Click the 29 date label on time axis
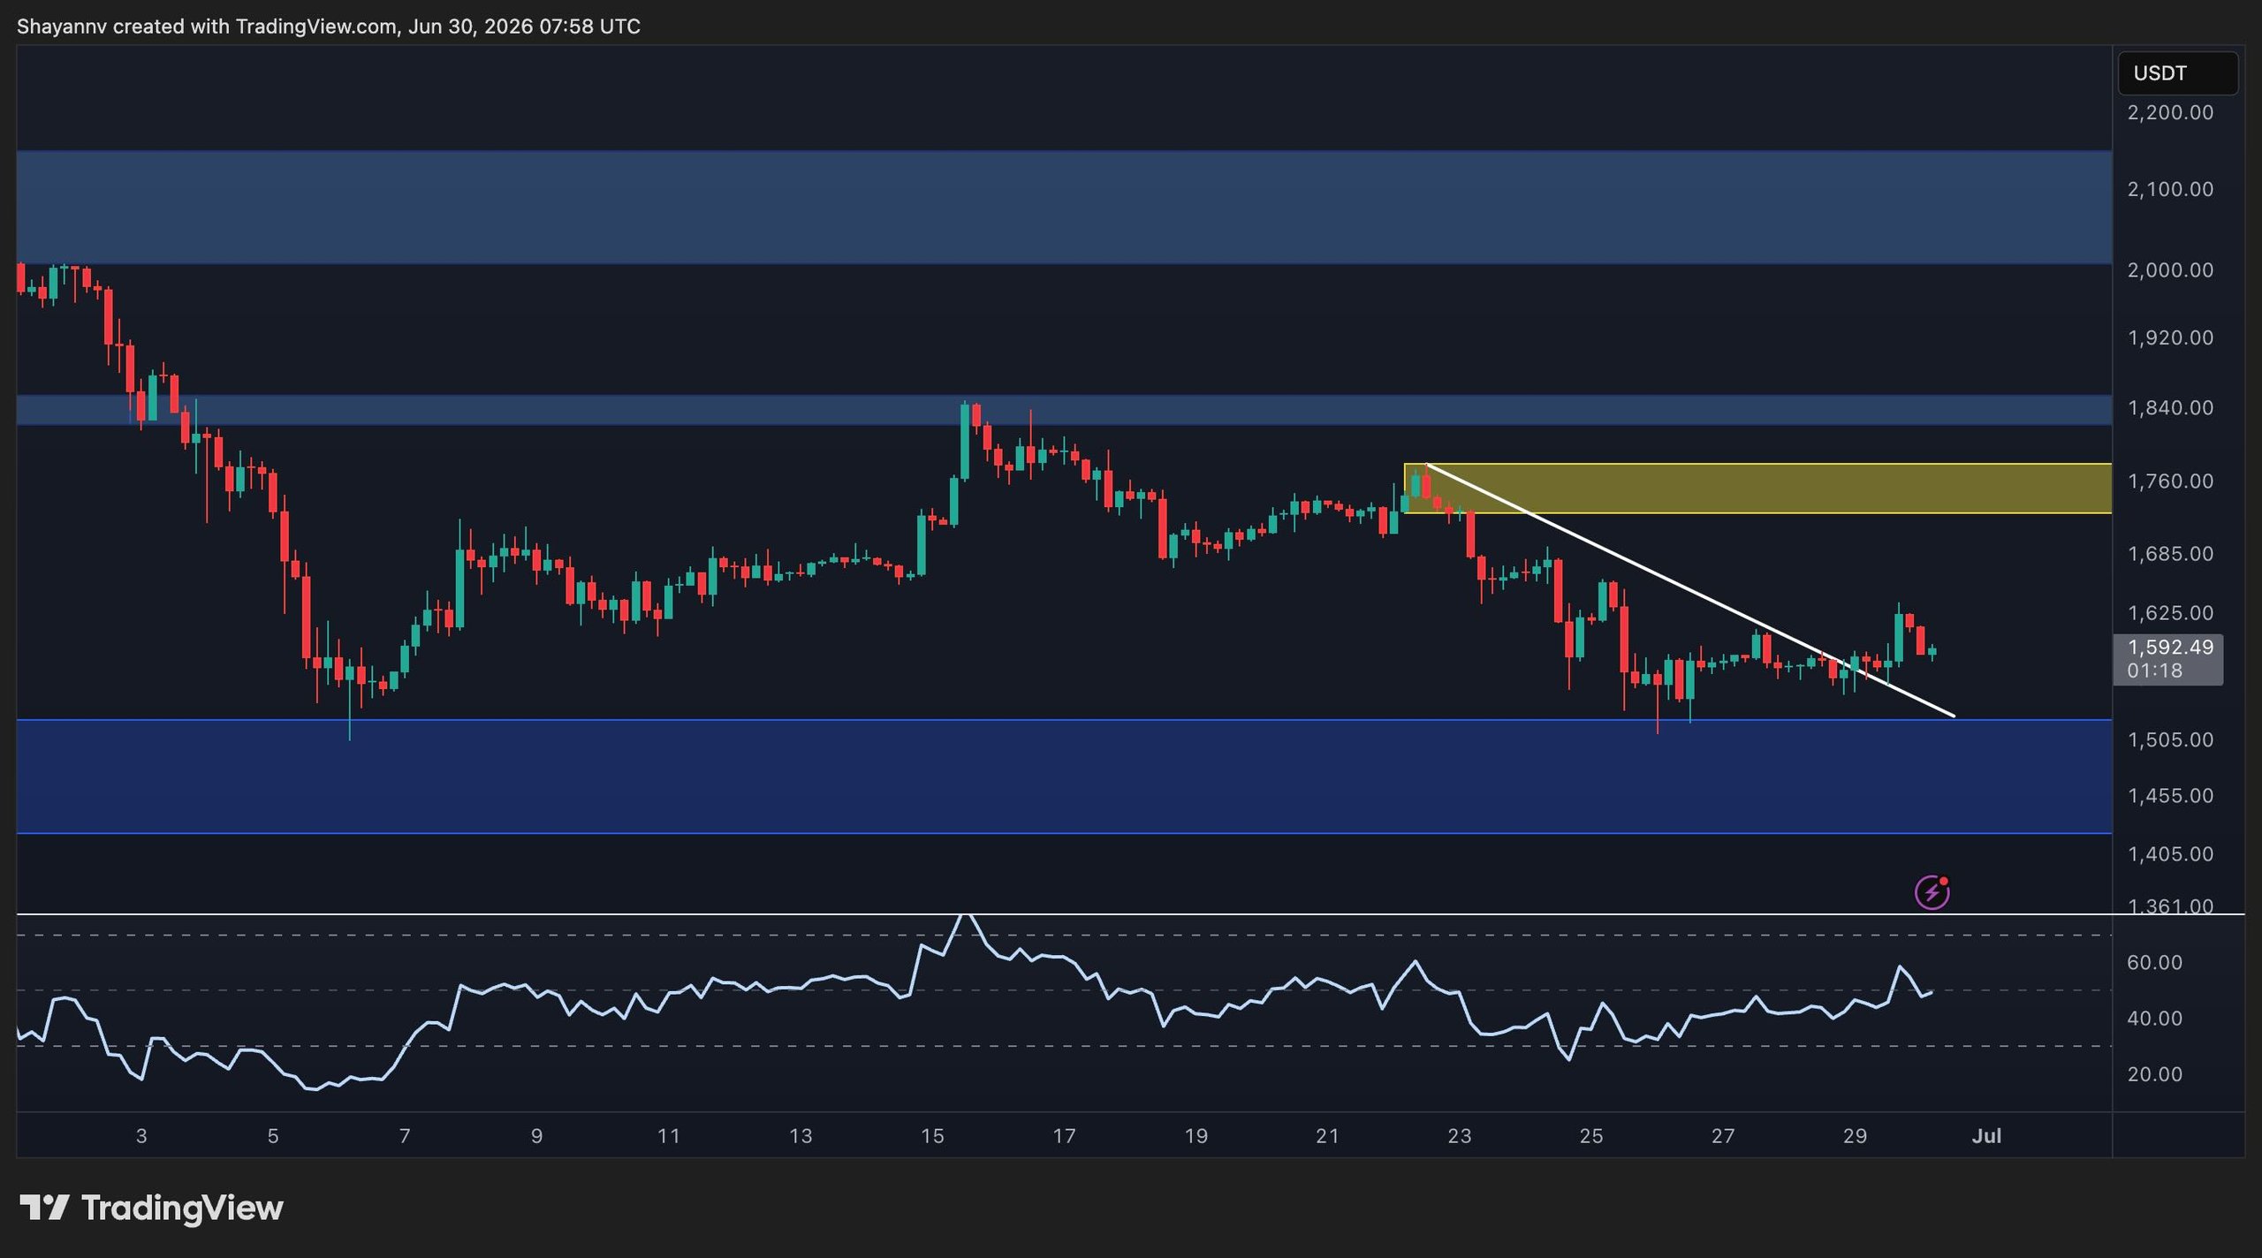The width and height of the screenshot is (2262, 1258). (1855, 1135)
